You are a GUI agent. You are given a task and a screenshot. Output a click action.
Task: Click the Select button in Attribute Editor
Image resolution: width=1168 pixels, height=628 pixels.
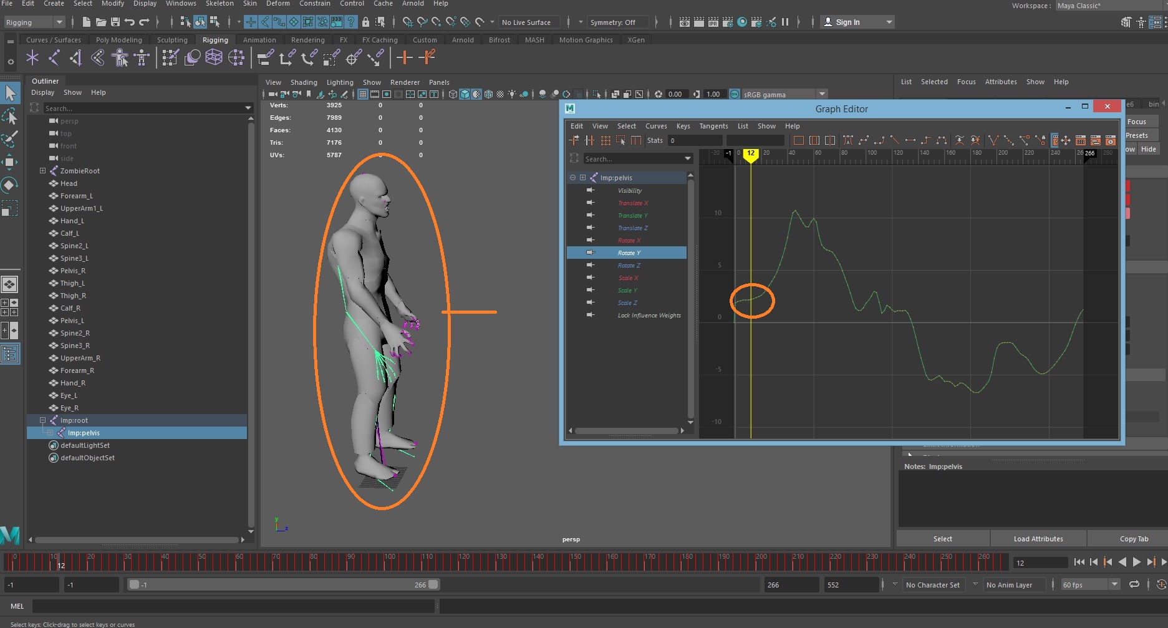tap(943, 539)
